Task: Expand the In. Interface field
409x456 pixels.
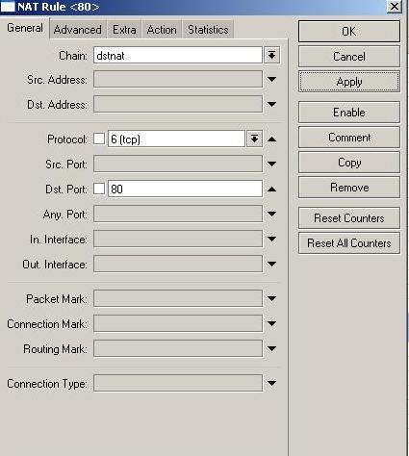Action: (271, 239)
